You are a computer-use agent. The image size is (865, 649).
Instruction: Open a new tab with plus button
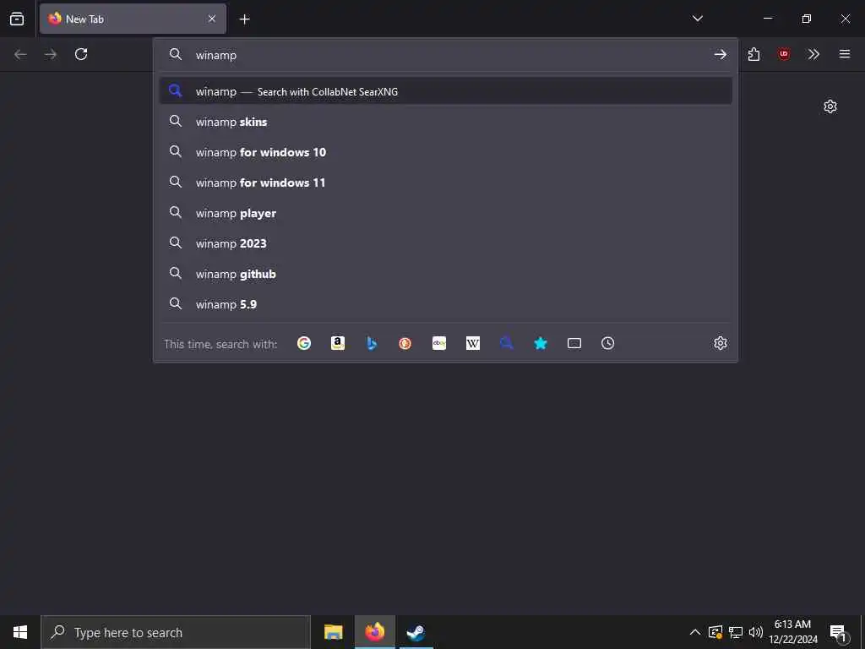(244, 19)
